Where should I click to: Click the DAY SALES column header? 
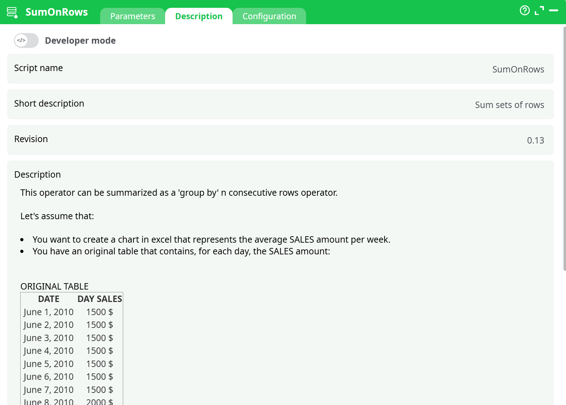tap(99, 299)
